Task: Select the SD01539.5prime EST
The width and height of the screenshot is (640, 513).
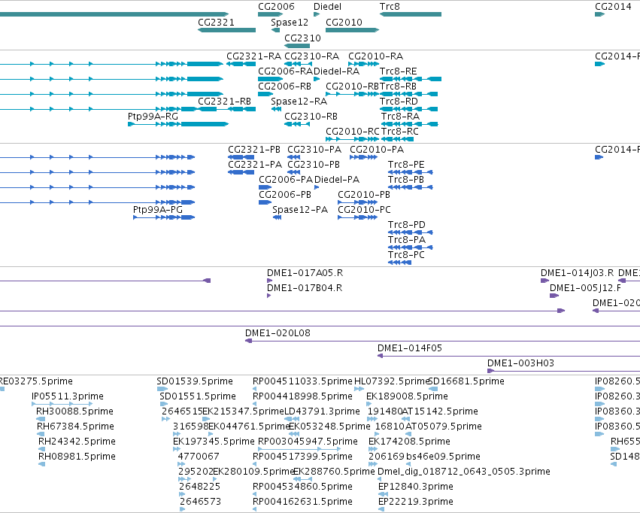Action: (162, 389)
